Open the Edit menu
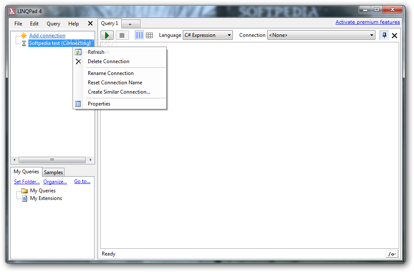 34,23
